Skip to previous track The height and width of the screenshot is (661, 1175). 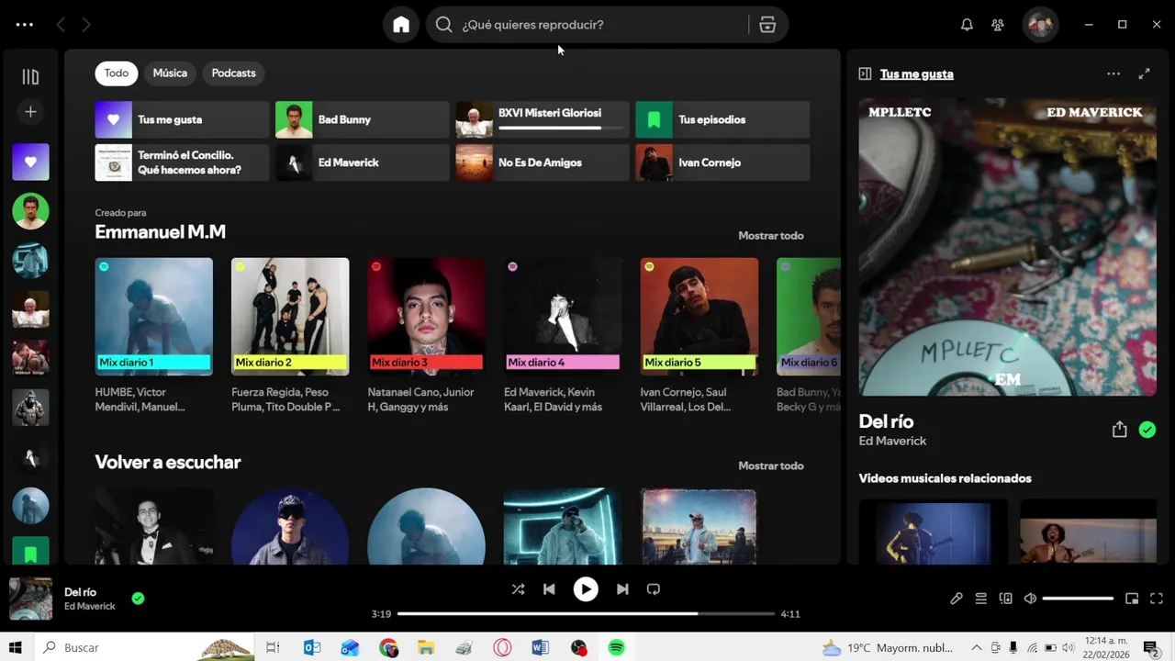pyautogui.click(x=549, y=589)
